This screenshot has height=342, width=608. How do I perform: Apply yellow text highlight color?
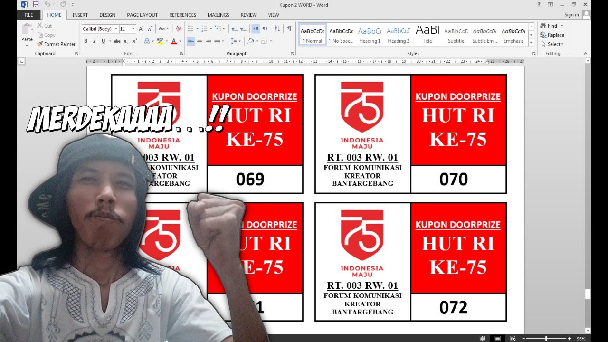tap(160, 41)
